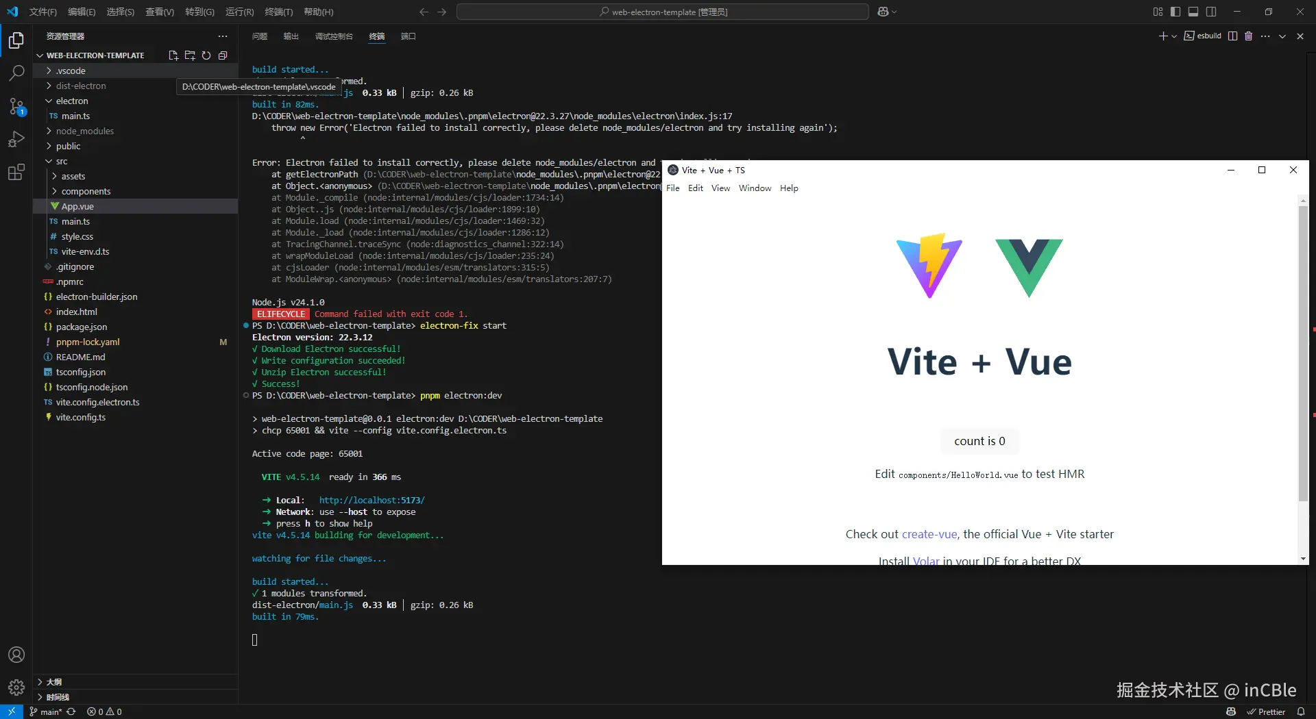
Task: Expand the components folder
Action: tap(136, 191)
